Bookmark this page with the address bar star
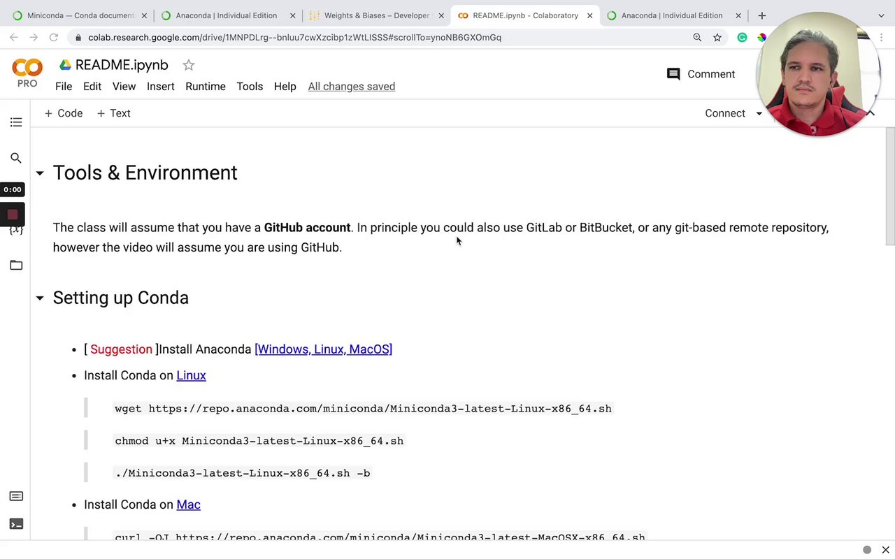 click(x=717, y=38)
